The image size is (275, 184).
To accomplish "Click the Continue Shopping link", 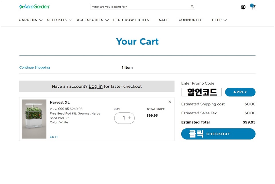I will point(35,67).
